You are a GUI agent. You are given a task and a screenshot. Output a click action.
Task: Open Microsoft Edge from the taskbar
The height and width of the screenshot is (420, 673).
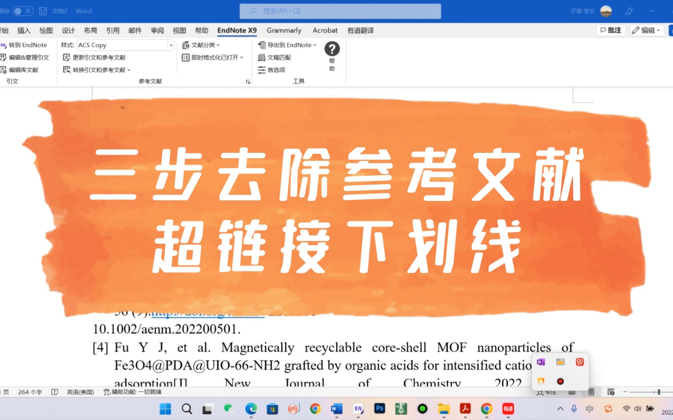pyautogui.click(x=251, y=409)
